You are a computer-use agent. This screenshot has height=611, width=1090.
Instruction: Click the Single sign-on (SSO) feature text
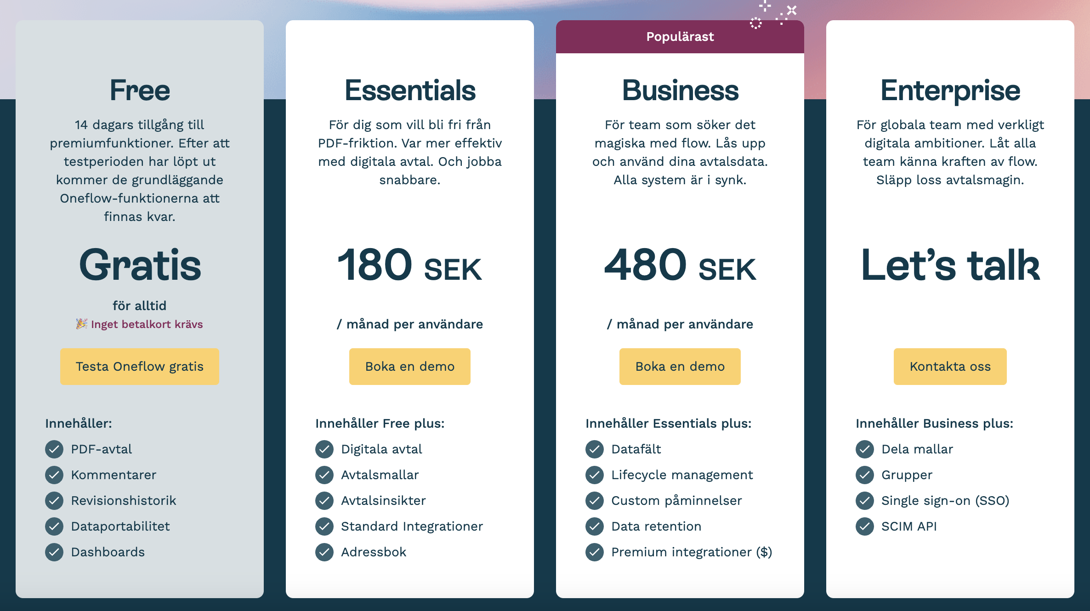coord(945,501)
